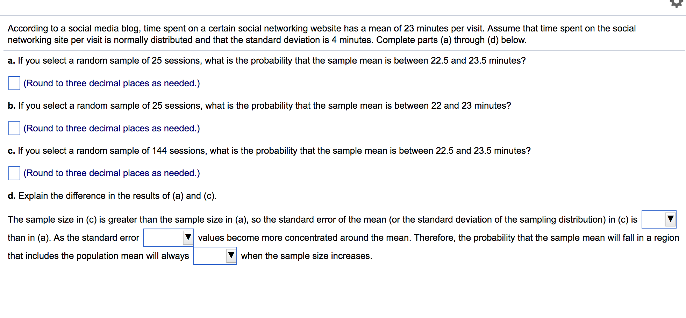Click the bold 'b.' question label
This screenshot has width=686, height=318.
12,106
